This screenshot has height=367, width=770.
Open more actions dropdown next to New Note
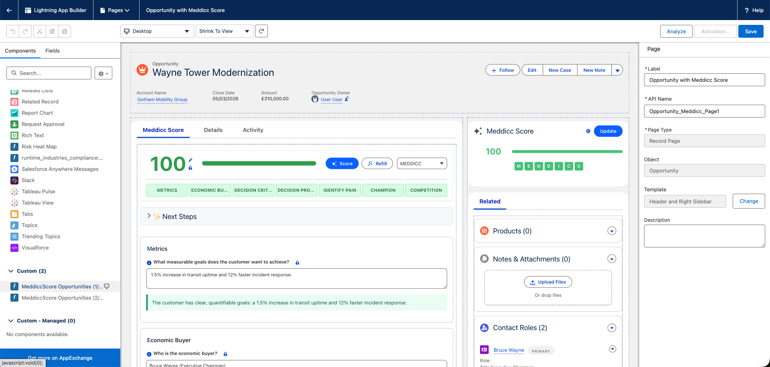pos(618,70)
